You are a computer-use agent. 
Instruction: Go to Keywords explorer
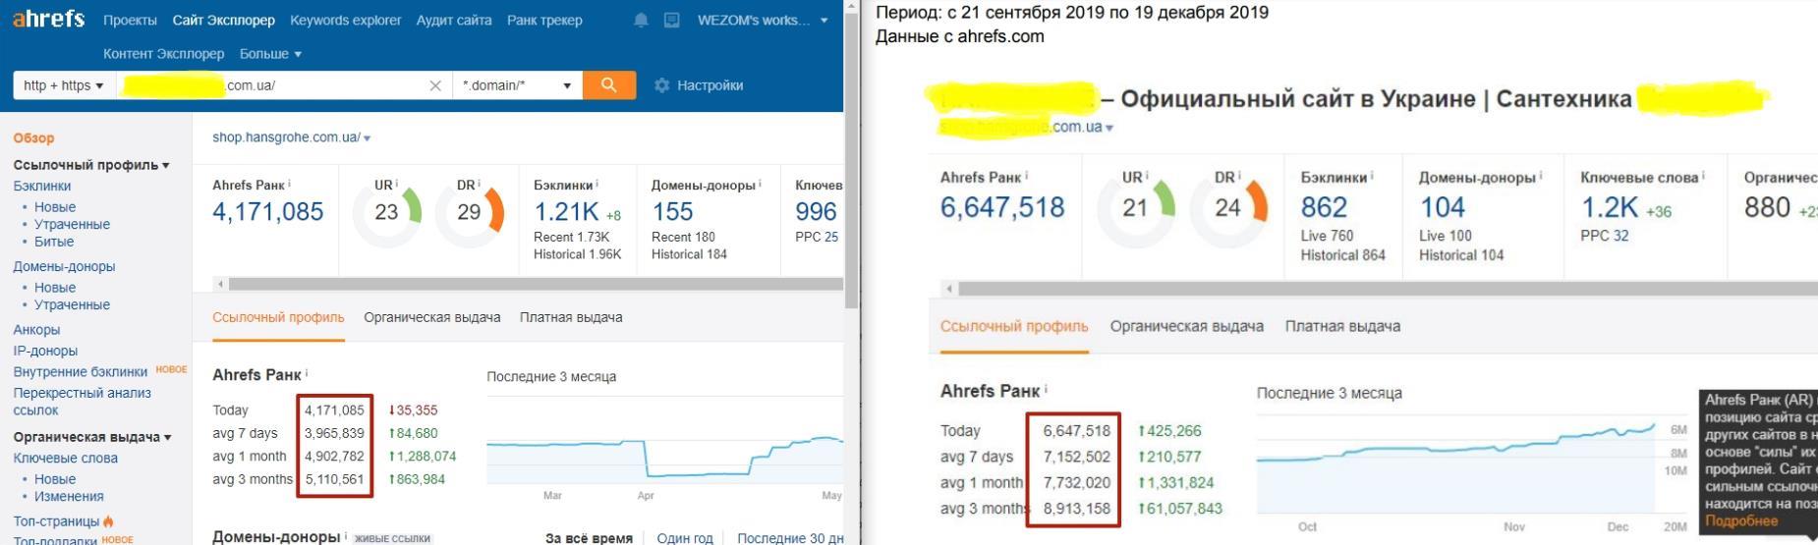pyautogui.click(x=346, y=20)
